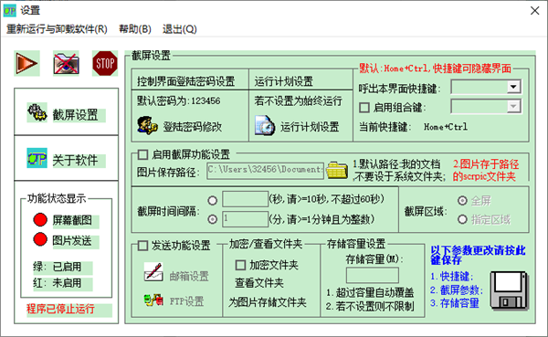Click the 默认密码为:123456 text
Screen dimensions: 548x337
coord(179,101)
